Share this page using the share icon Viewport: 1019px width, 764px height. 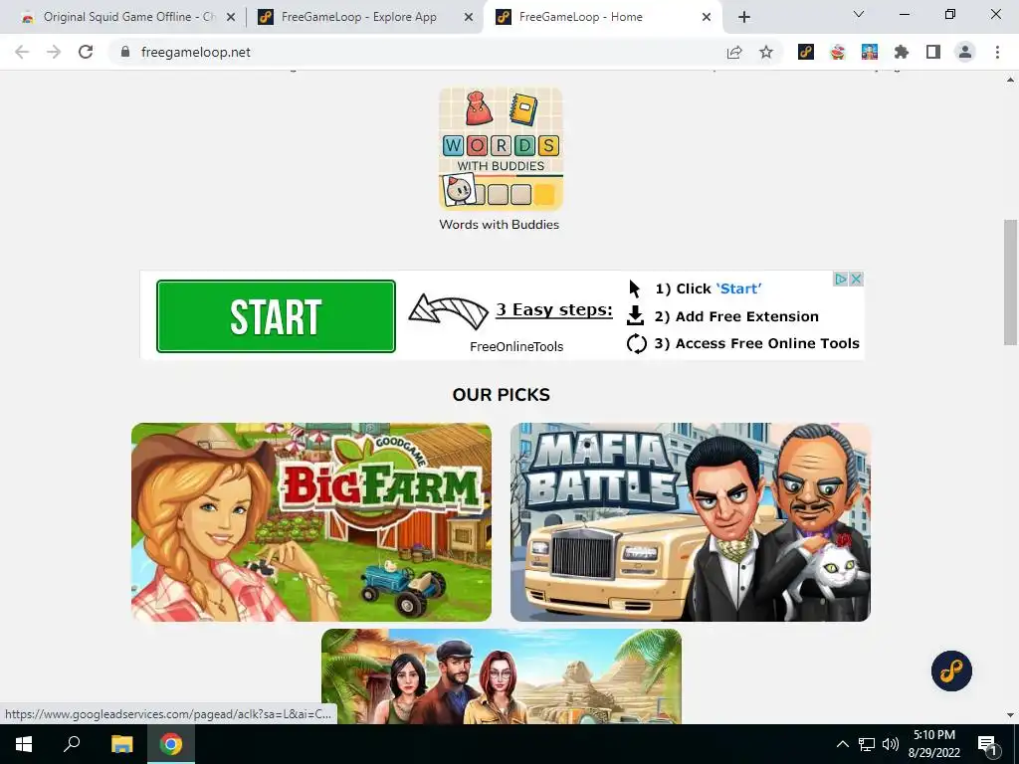tap(734, 52)
